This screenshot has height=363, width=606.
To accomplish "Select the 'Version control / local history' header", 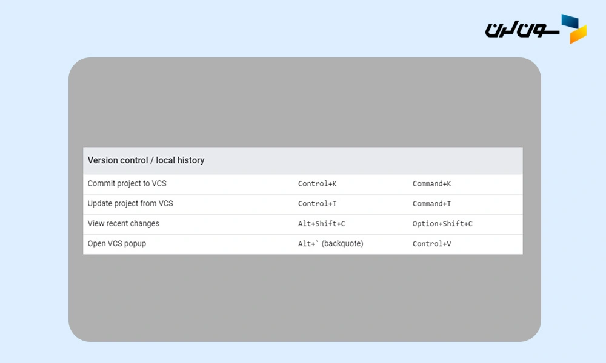I will click(146, 160).
